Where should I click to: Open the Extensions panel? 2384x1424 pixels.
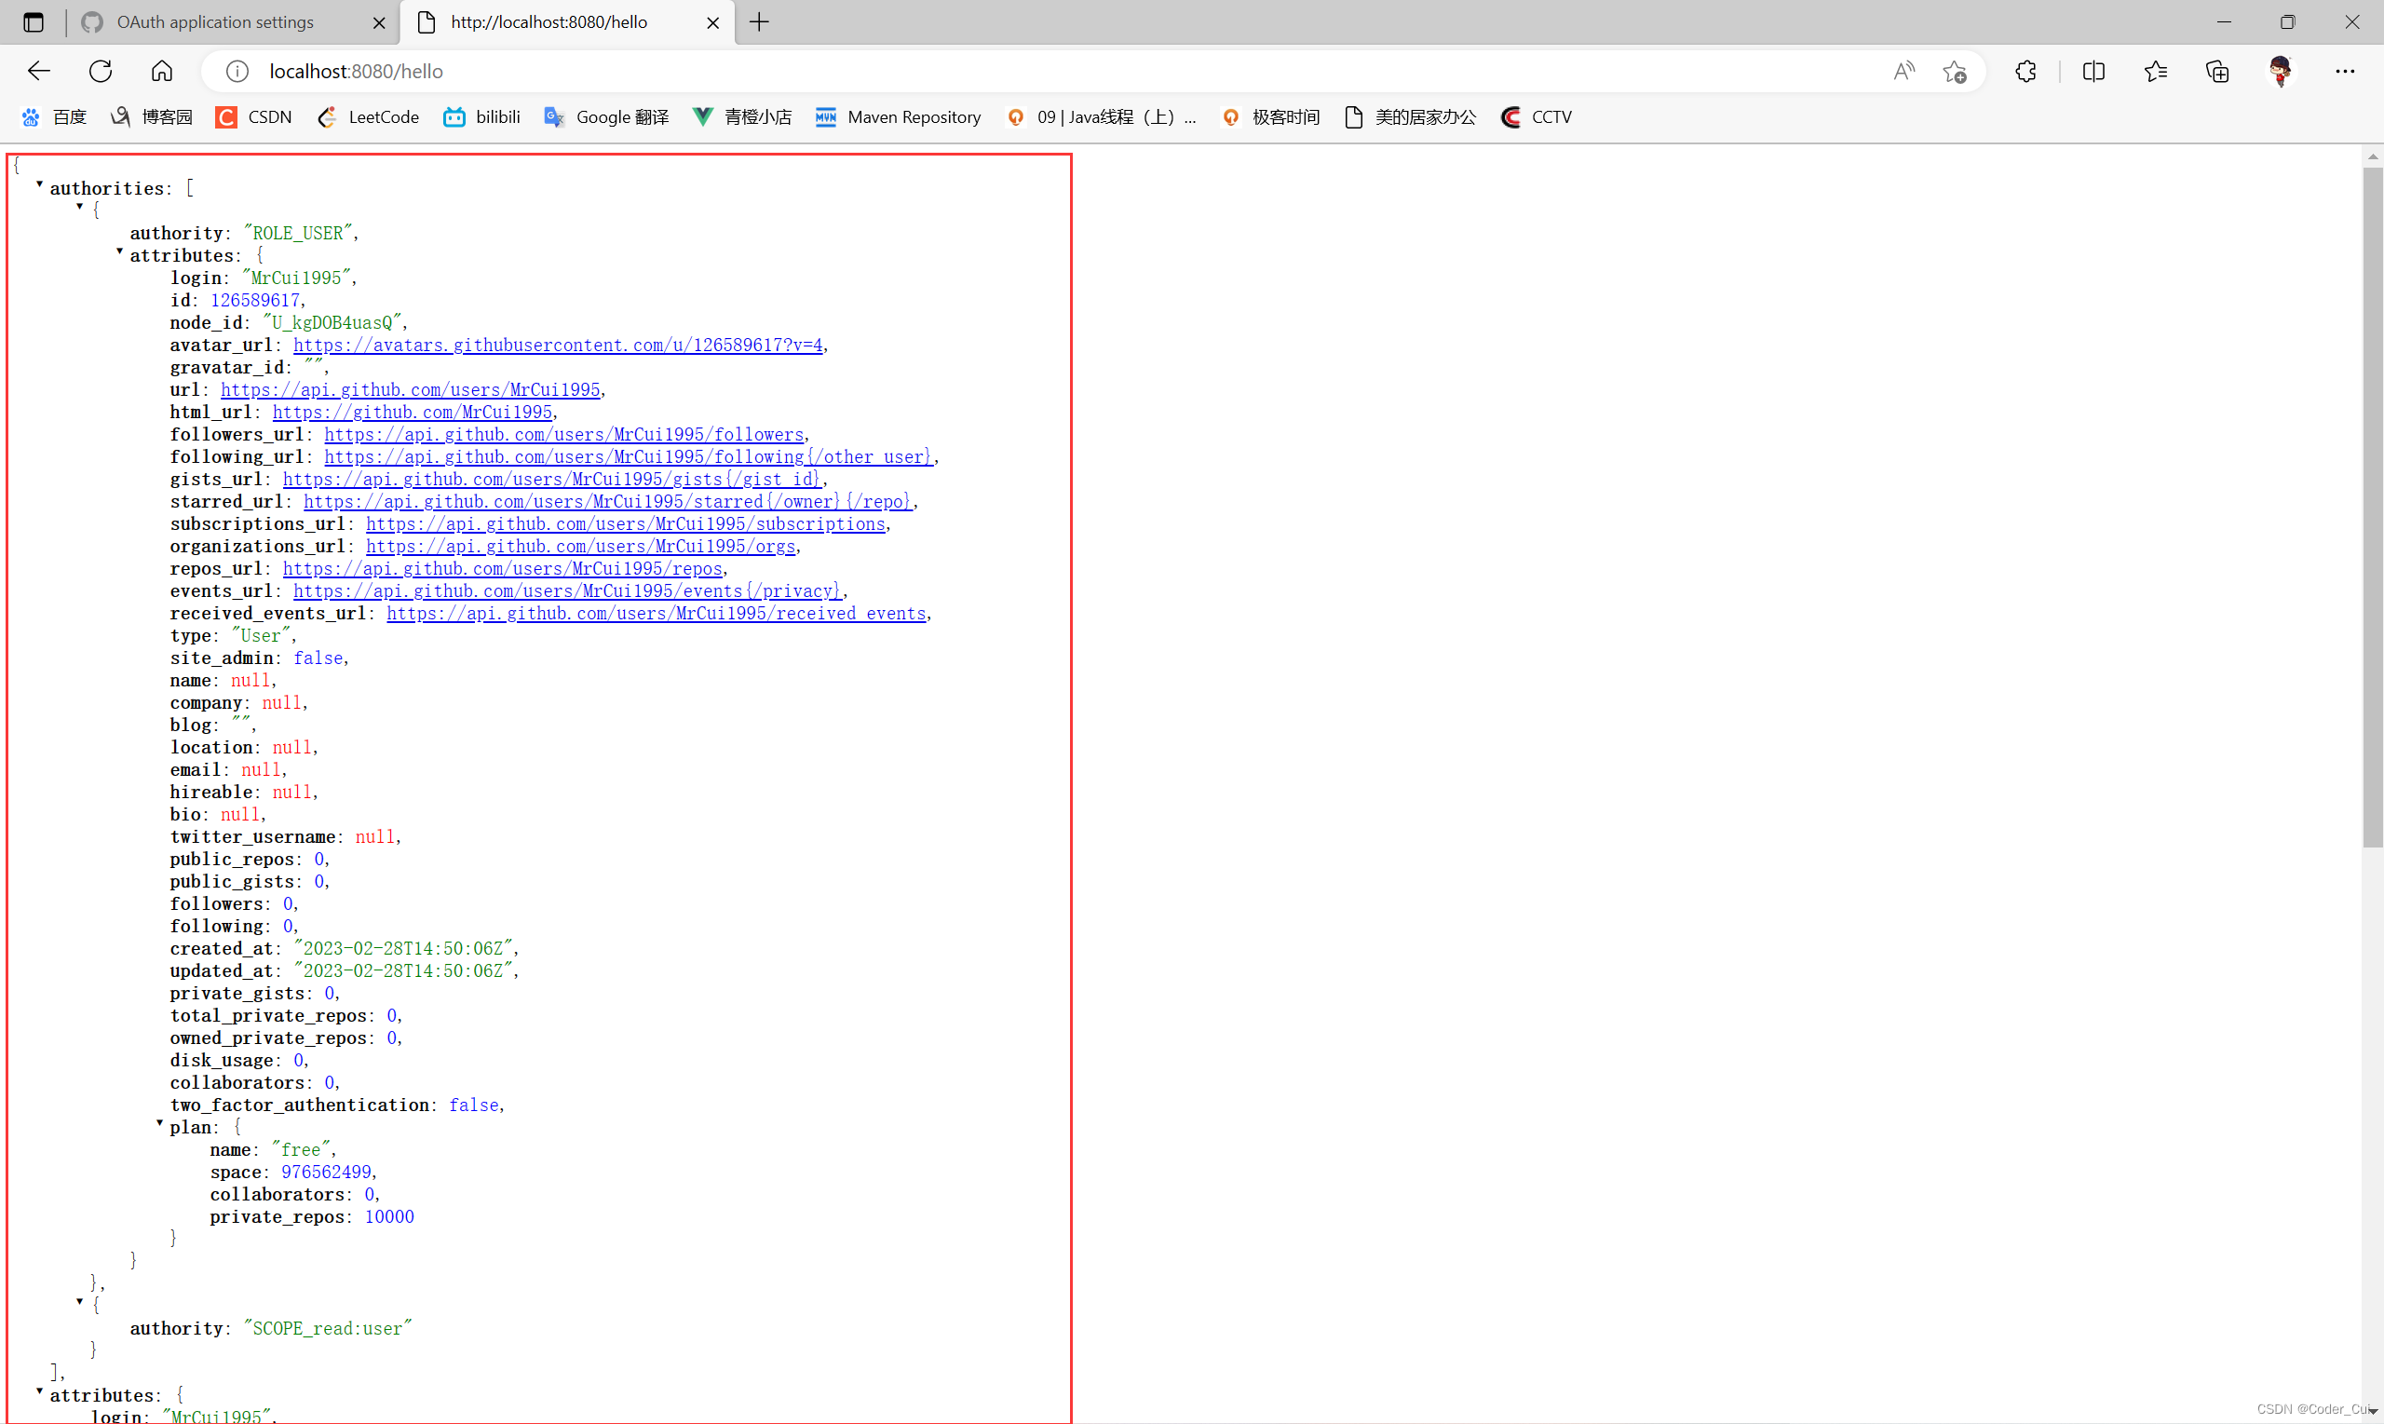tap(2026, 71)
